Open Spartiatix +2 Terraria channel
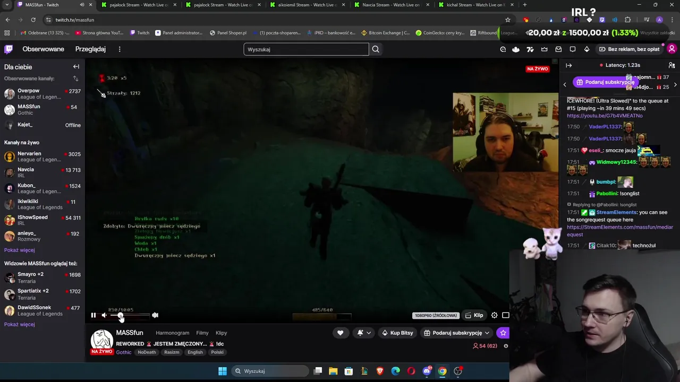The width and height of the screenshot is (680, 382). (x=42, y=294)
